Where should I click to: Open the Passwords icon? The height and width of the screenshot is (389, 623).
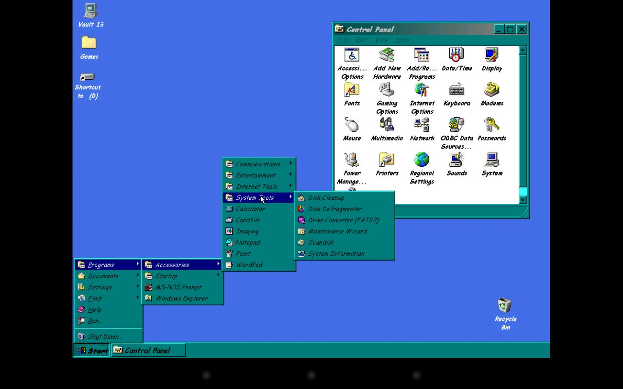coord(492,125)
